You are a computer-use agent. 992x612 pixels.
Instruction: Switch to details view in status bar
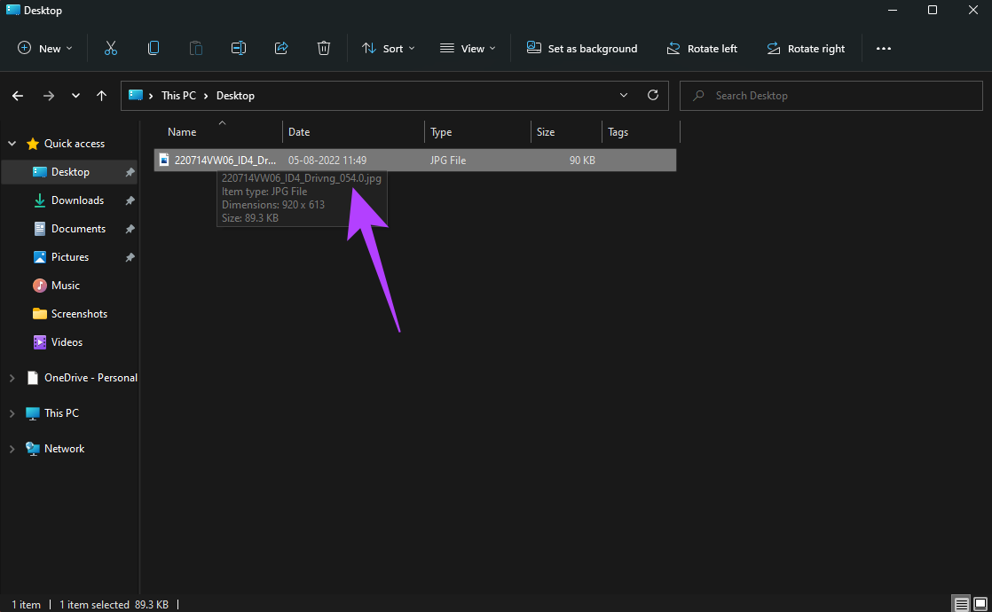[x=962, y=604]
